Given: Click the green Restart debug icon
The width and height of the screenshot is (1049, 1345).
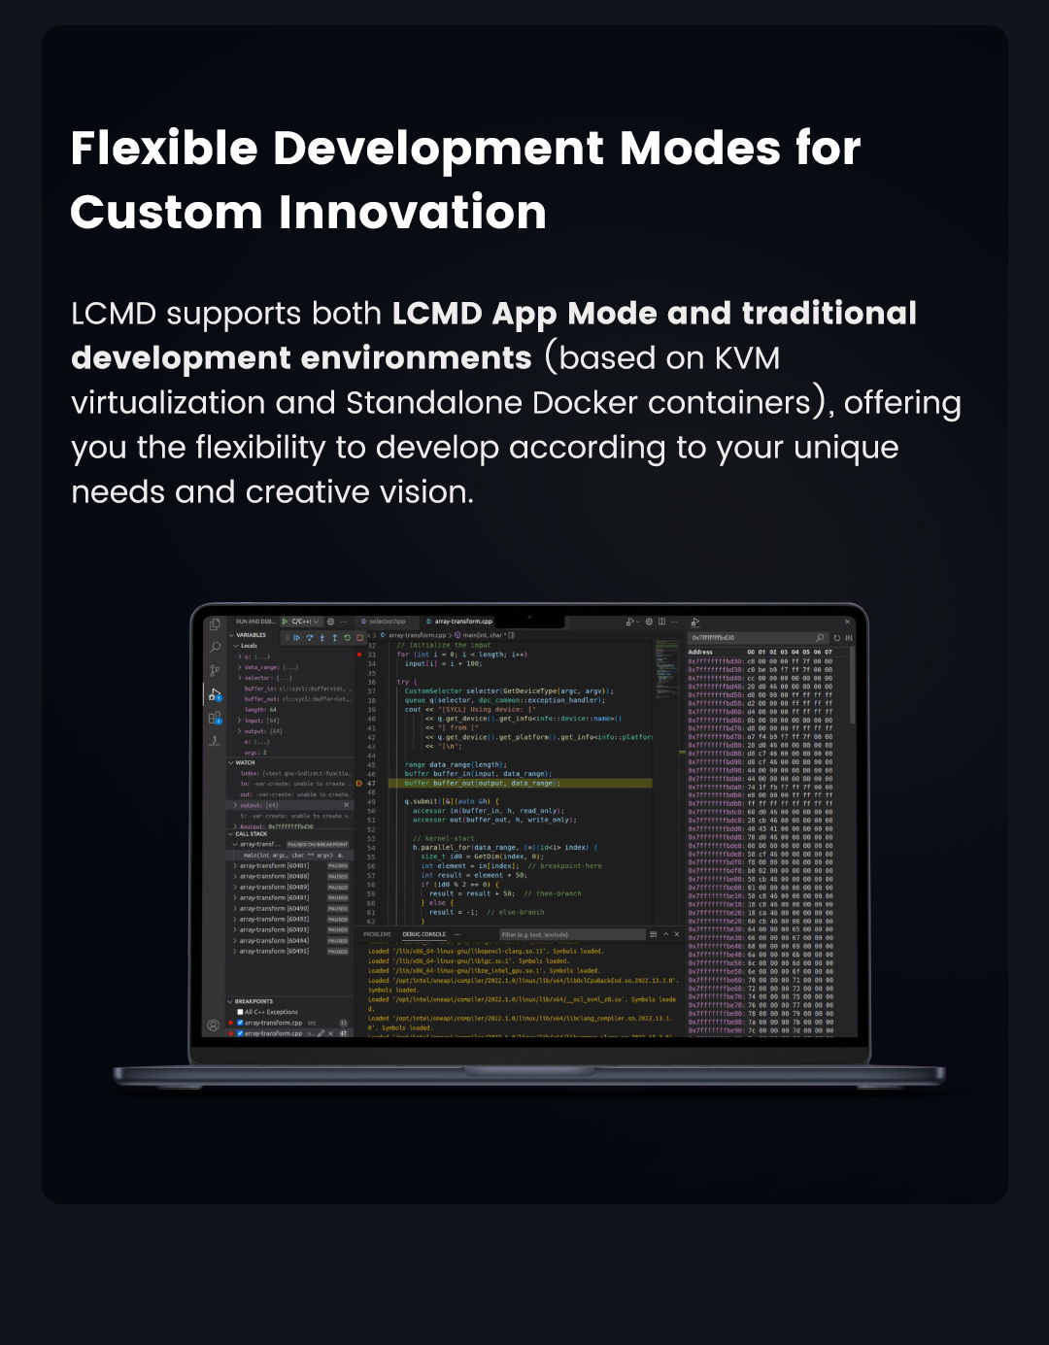Looking at the screenshot, I should pyautogui.click(x=347, y=638).
